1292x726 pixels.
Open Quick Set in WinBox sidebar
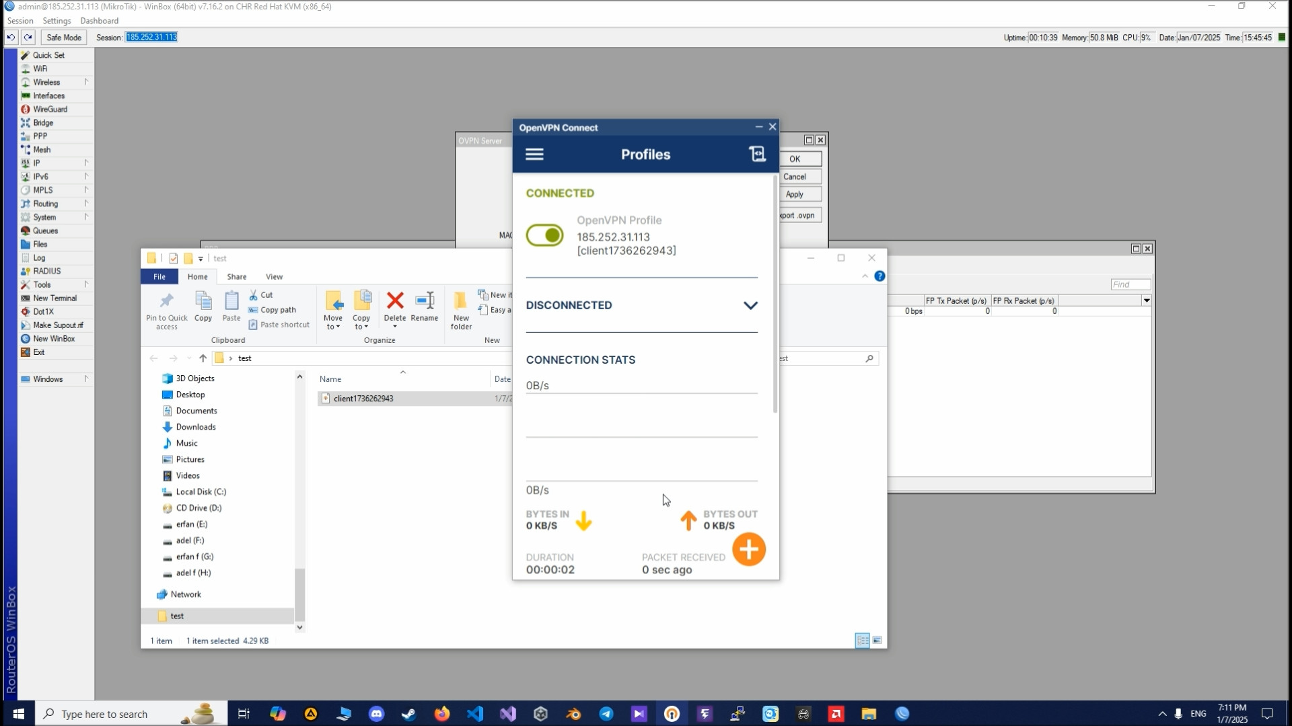(x=48, y=55)
